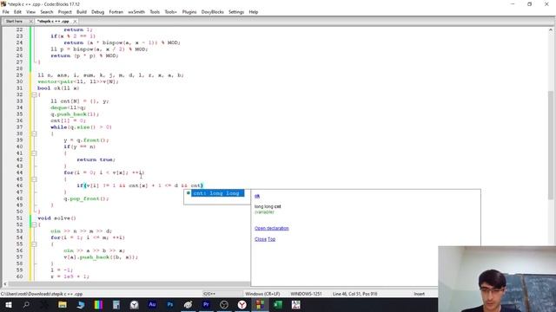Open the Settings menu

tap(236, 12)
